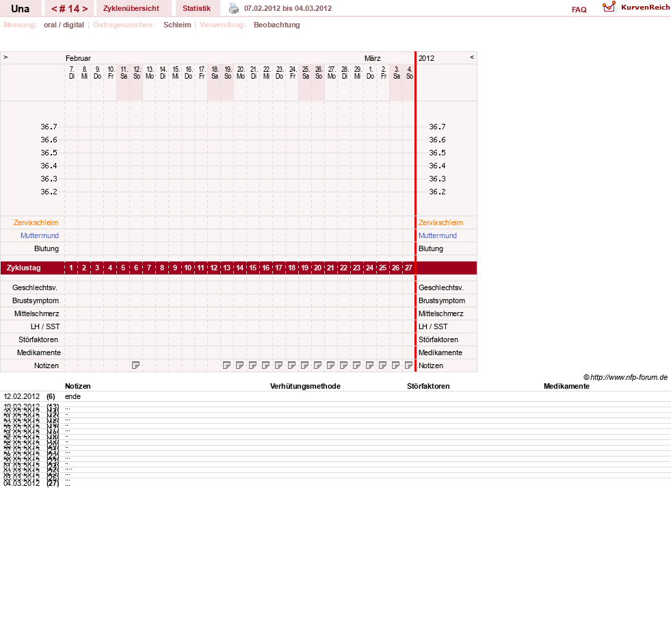Click the left LH / SST row label

click(45, 326)
